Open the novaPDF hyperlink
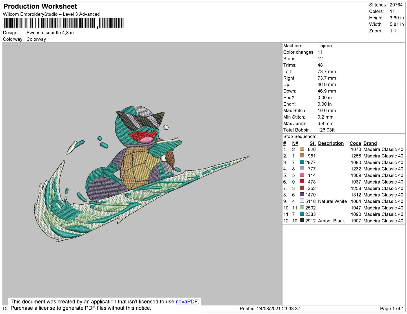 pyautogui.click(x=186, y=302)
